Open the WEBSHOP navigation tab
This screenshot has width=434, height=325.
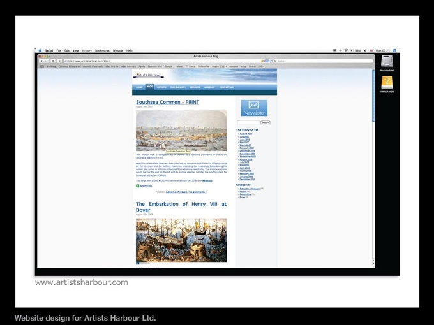pos(209,87)
